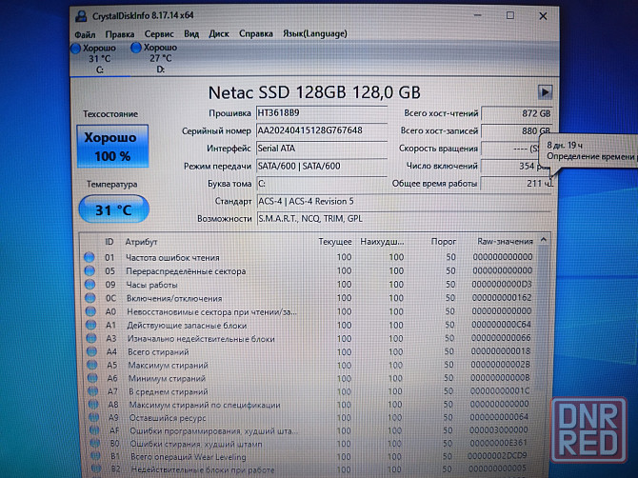638x478 pixels.
Task: Click status icon of Действующие запасные блоки row
Action: [x=91, y=325]
